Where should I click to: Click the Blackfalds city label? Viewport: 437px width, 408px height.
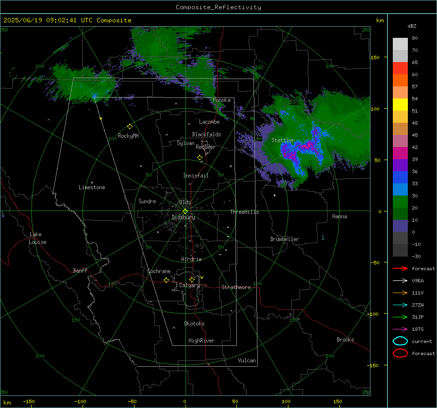(x=206, y=134)
